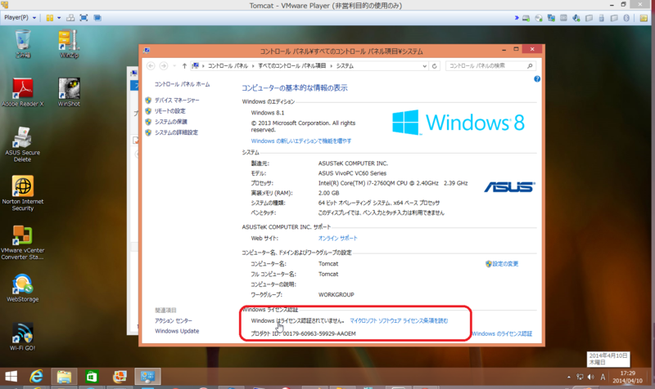655x389 pixels.
Task: Click the sound card device icon
Action: pyautogui.click(x=576, y=18)
